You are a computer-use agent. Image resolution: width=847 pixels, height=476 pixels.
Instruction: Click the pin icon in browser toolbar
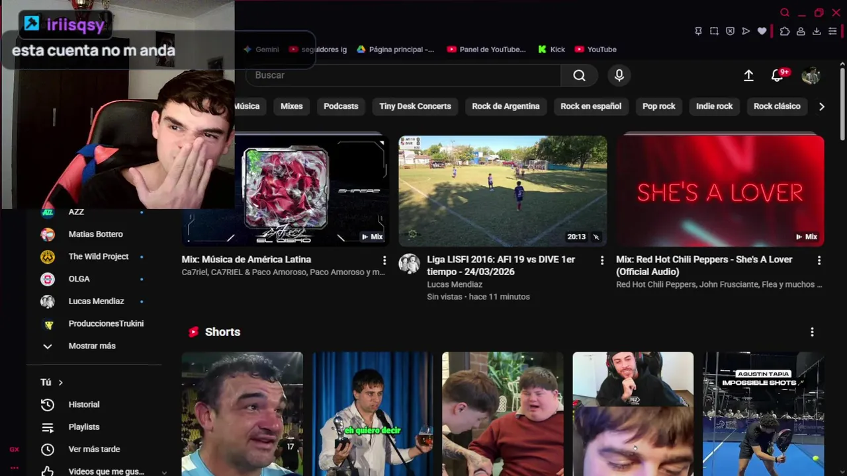point(698,31)
